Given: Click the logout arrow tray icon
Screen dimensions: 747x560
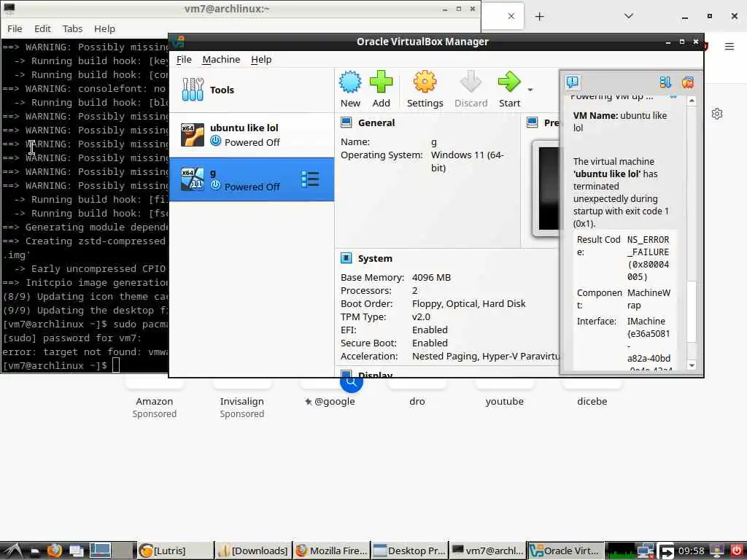Looking at the screenshot, I should point(665,551).
